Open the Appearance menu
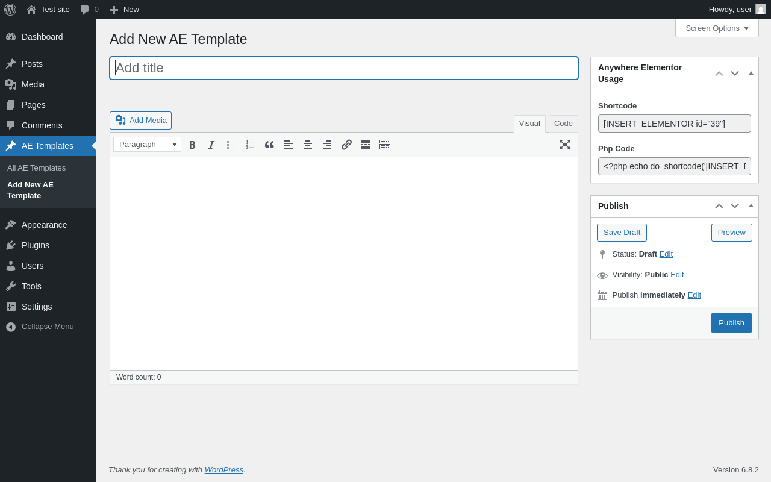This screenshot has height=482, width=771. [48, 225]
